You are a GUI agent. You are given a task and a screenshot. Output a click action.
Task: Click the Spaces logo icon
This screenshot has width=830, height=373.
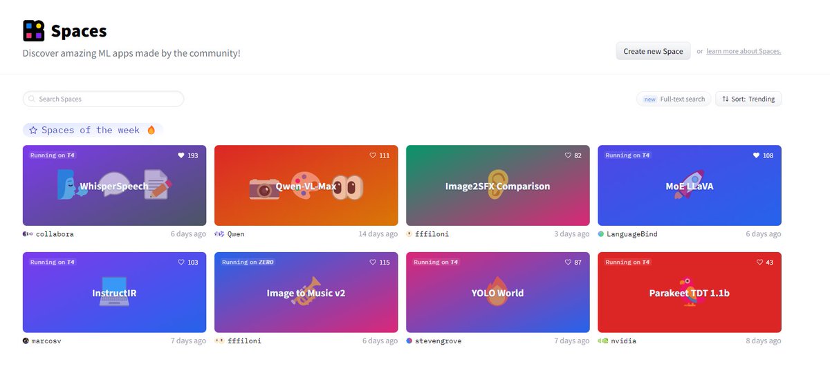[33, 30]
